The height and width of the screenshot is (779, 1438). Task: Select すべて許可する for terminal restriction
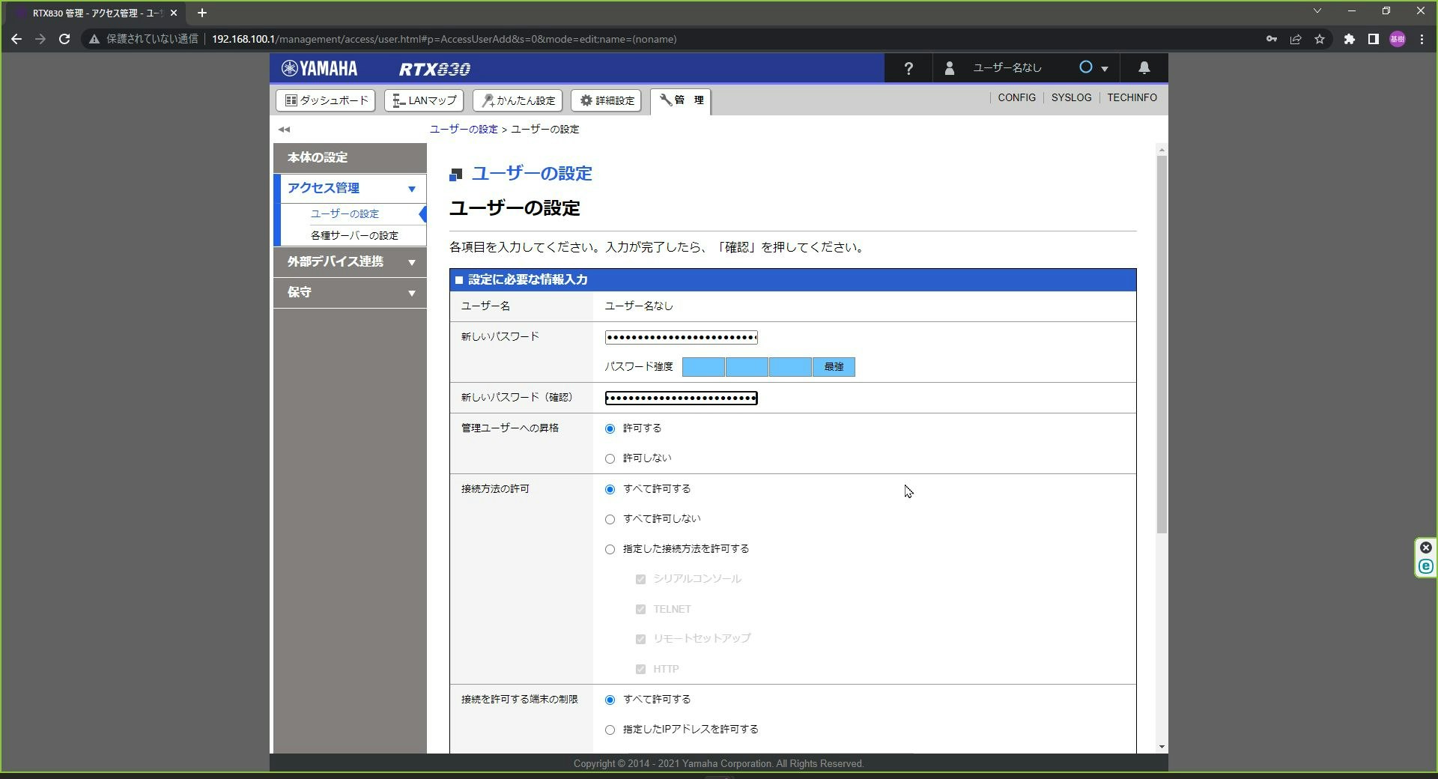pyautogui.click(x=610, y=700)
